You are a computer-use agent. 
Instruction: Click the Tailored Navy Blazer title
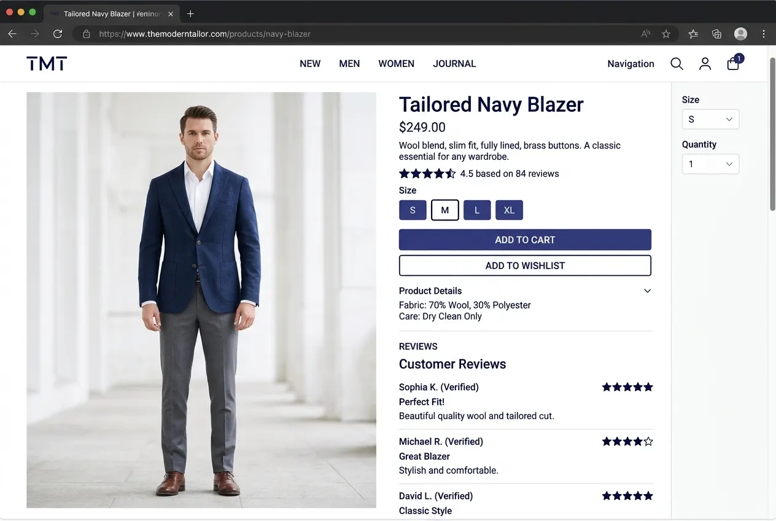pos(491,104)
